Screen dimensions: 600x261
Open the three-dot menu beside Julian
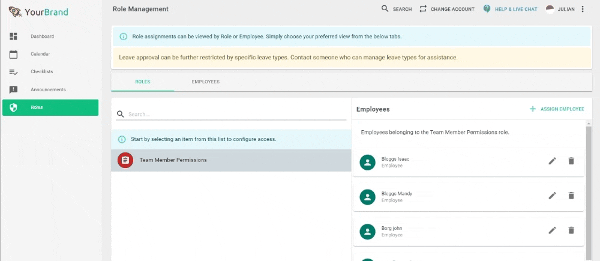click(x=583, y=9)
